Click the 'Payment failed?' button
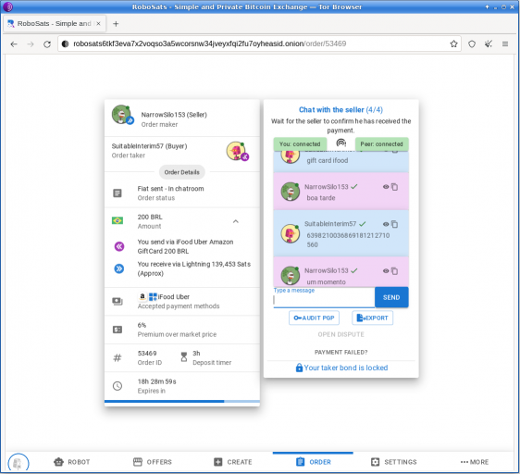Viewport: 520px width, 474px height. tap(340, 352)
